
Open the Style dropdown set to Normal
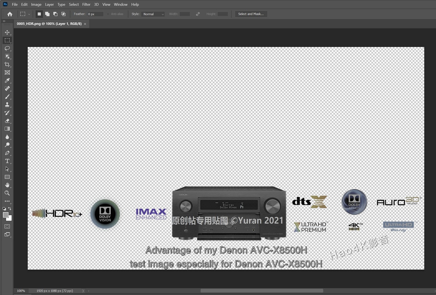(x=153, y=14)
